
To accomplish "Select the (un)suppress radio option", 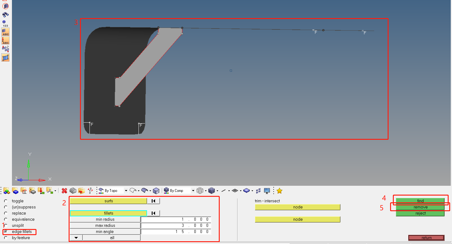I will [6, 207].
